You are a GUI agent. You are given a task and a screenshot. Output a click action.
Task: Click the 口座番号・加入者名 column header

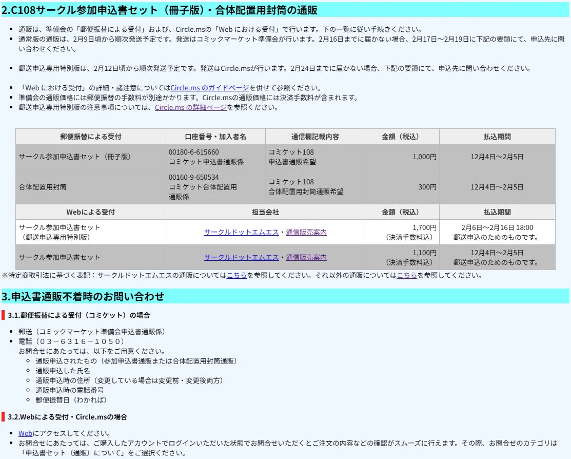coord(215,137)
